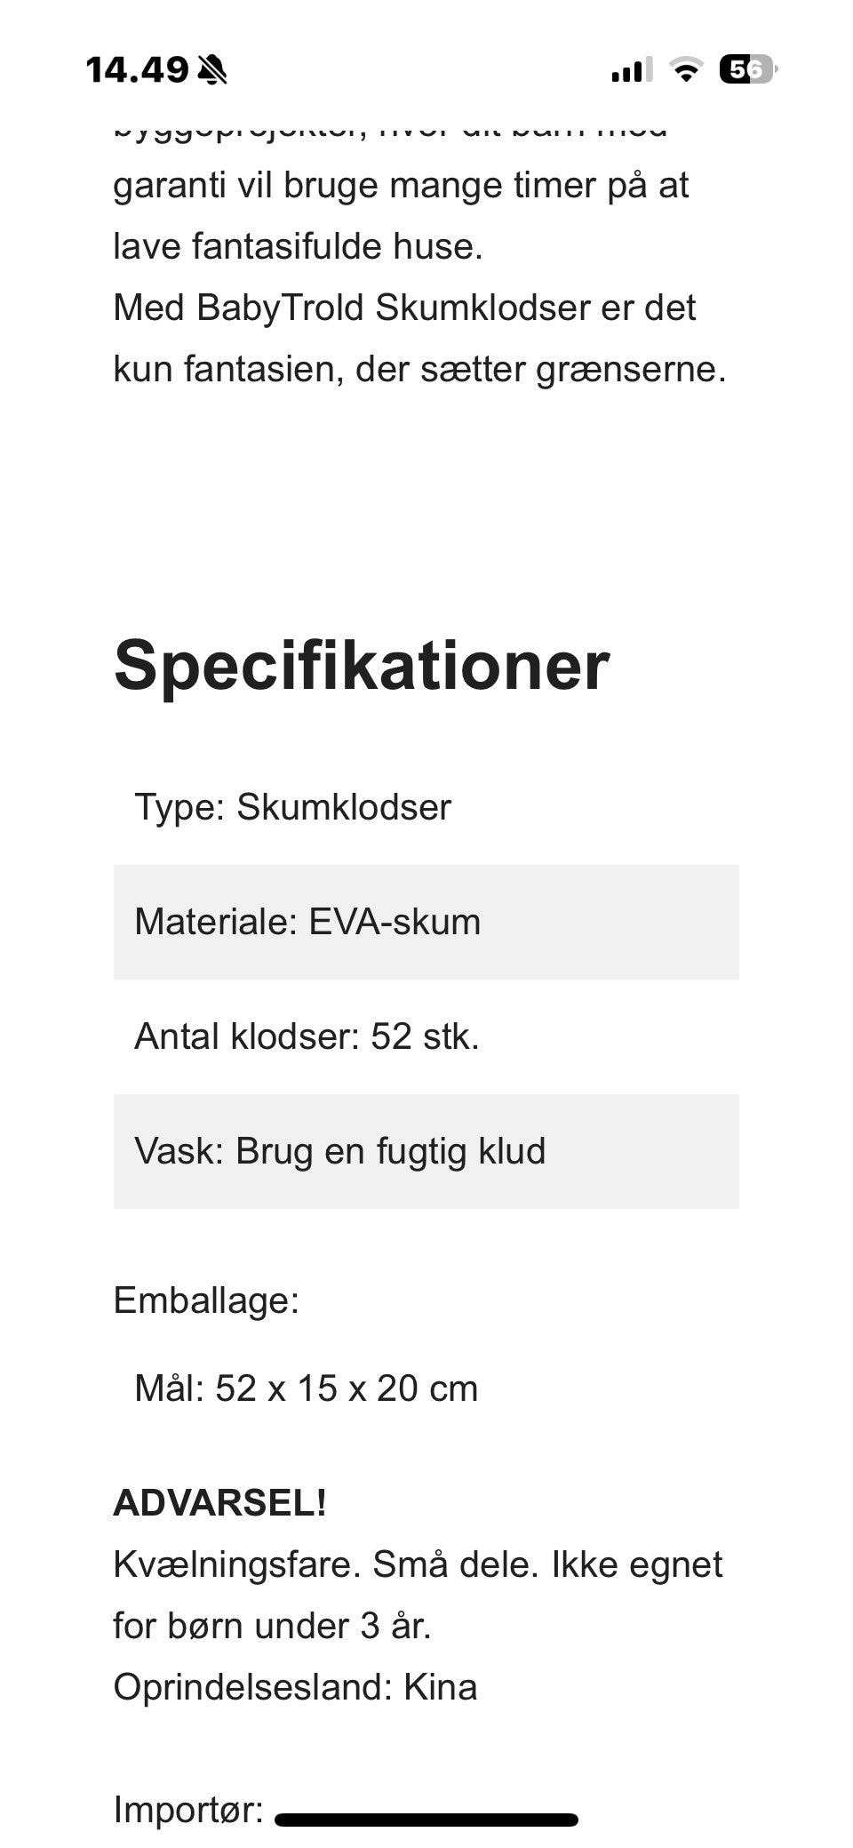Viewport: 853px width, 1848px height.
Task: Tap the Emballage label
Action: [206, 1300]
